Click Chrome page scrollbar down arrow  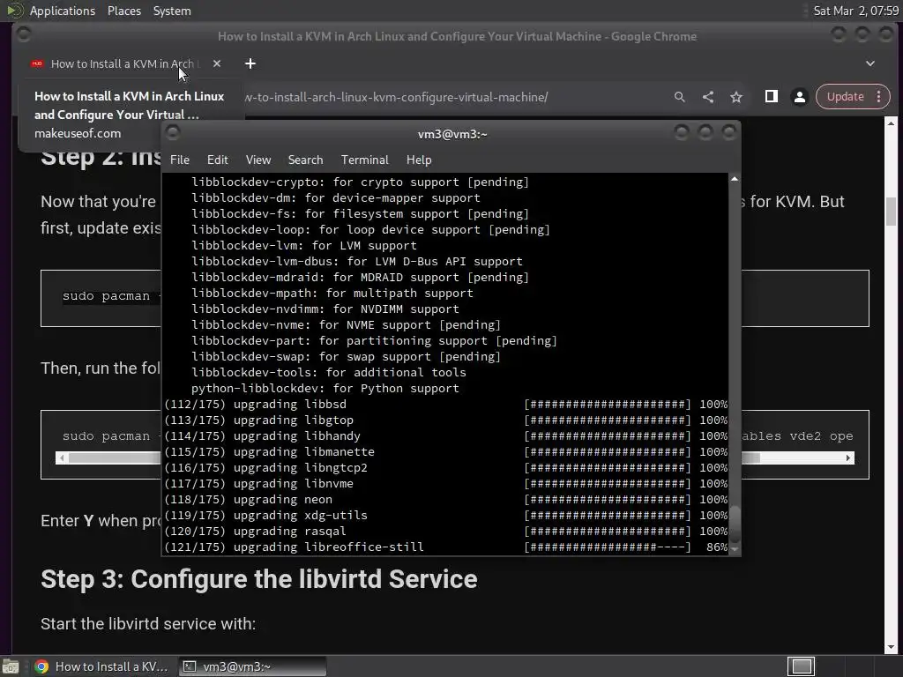891,647
